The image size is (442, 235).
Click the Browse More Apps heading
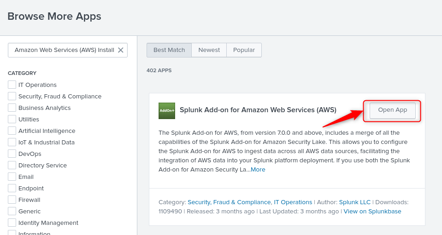[54, 16]
